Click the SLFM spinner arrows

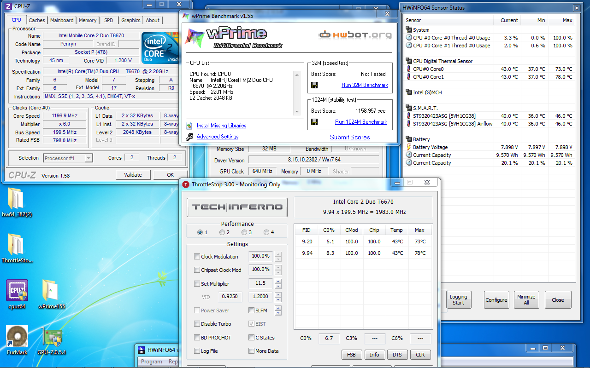pyautogui.click(x=278, y=310)
